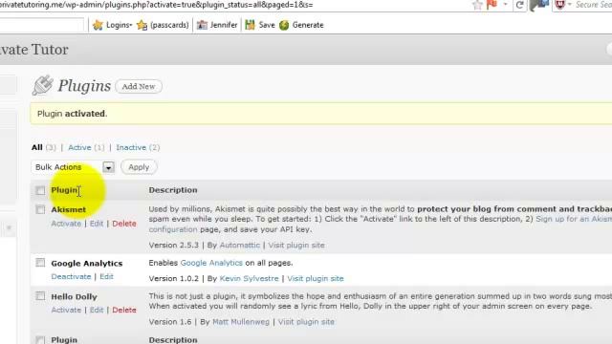The height and width of the screenshot is (344, 612).
Task: Filter to Active plugins
Action: click(x=79, y=147)
